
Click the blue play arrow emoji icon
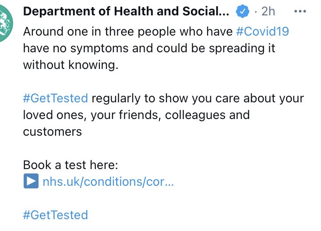pyautogui.click(x=31, y=181)
